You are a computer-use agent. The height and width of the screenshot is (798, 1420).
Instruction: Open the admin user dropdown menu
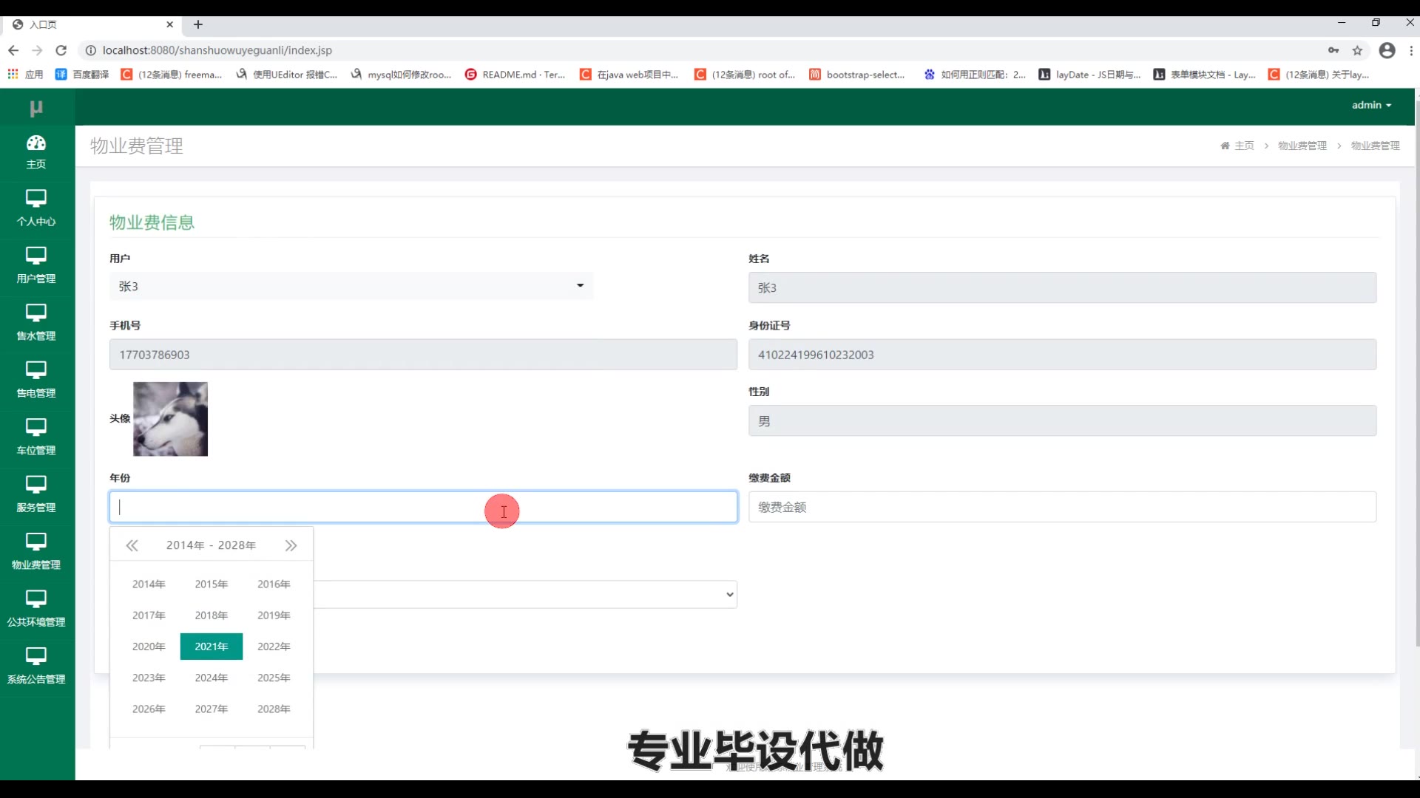click(1371, 105)
